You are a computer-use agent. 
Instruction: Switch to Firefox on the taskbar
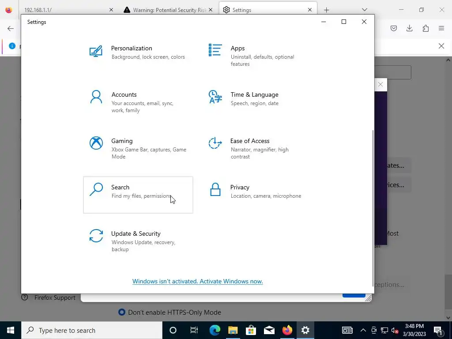tap(287, 330)
